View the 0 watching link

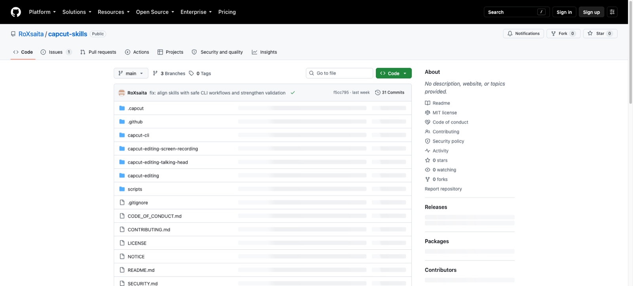click(440, 170)
